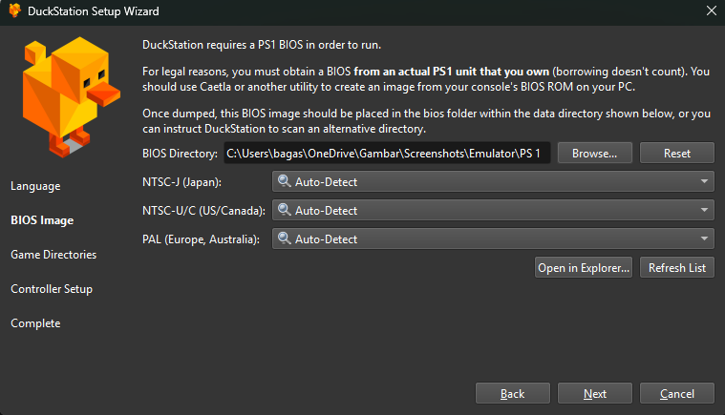
Task: Go Back to the previous wizard page
Action: click(513, 394)
